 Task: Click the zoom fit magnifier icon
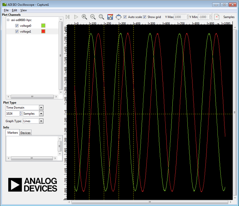click(101, 17)
